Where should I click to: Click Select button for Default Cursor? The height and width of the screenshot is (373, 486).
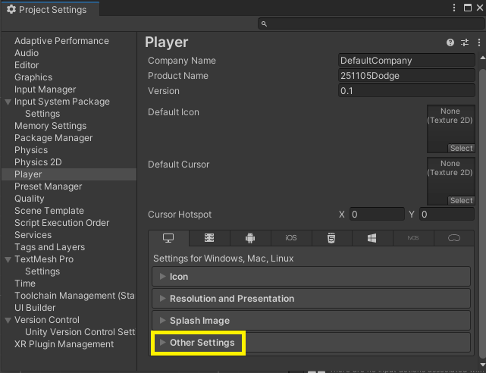pyautogui.click(x=461, y=201)
